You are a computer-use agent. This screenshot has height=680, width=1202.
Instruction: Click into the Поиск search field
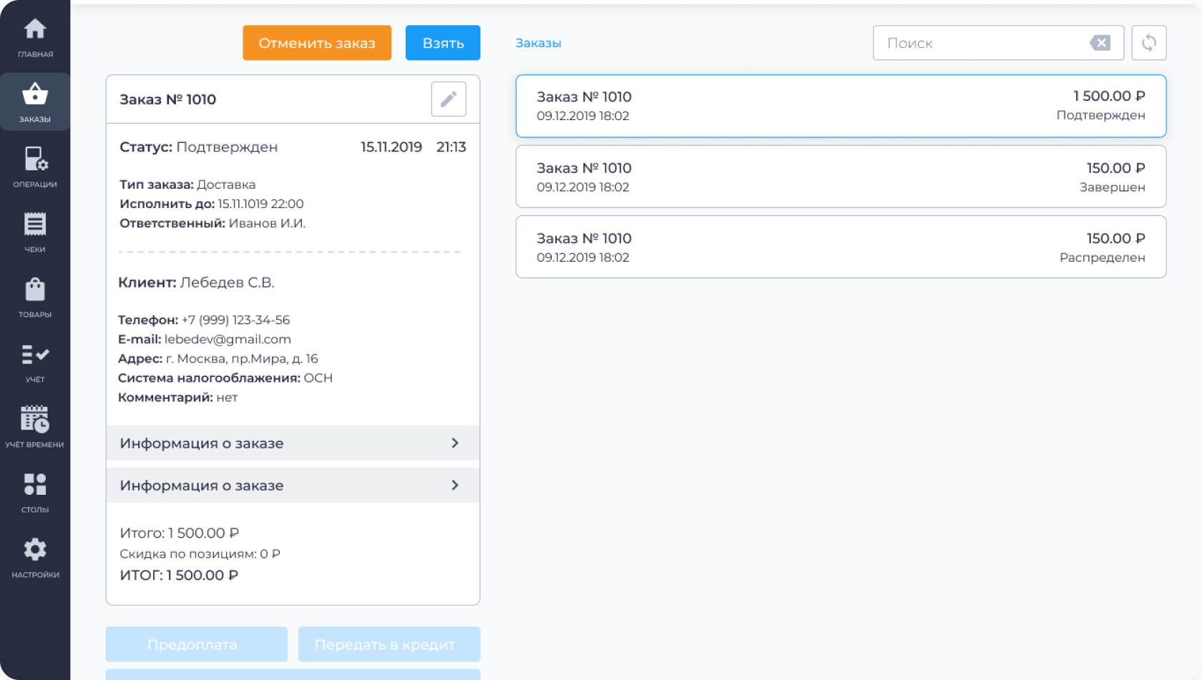(980, 43)
